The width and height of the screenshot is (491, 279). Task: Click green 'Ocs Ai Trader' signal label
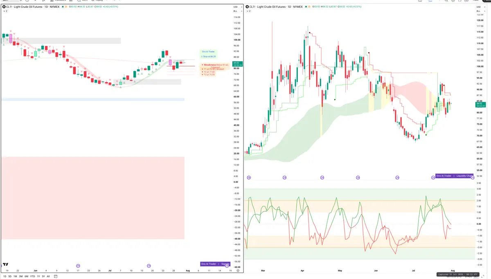(208, 52)
